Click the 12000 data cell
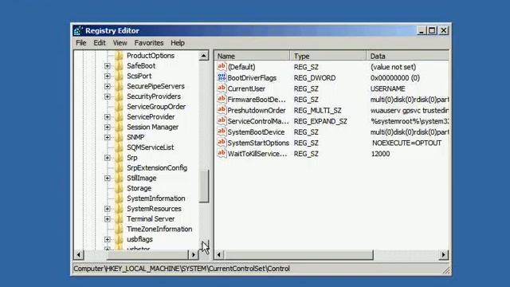The image size is (510, 287). point(380,154)
